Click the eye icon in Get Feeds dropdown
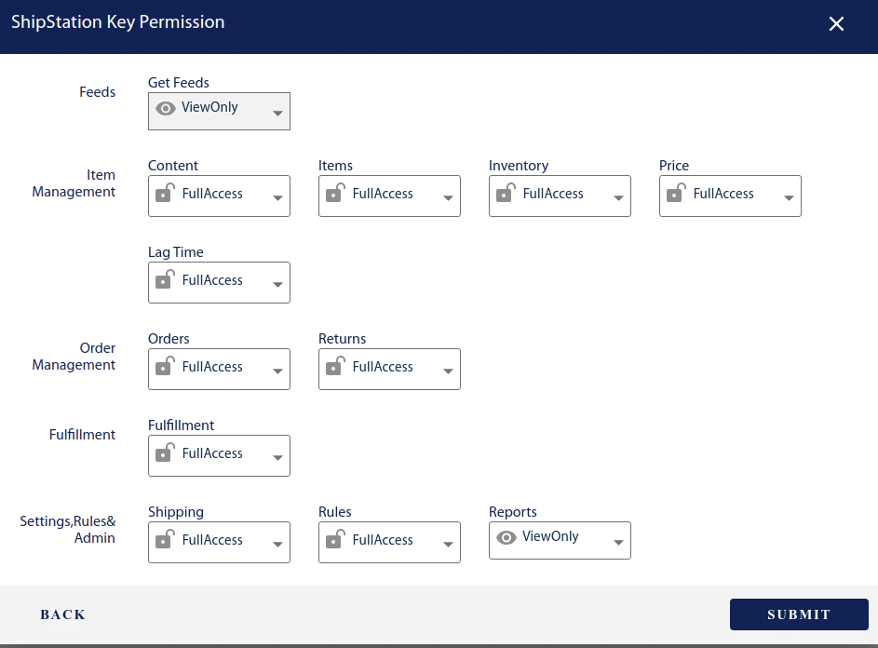Image resolution: width=878 pixels, height=648 pixels. tap(166, 108)
